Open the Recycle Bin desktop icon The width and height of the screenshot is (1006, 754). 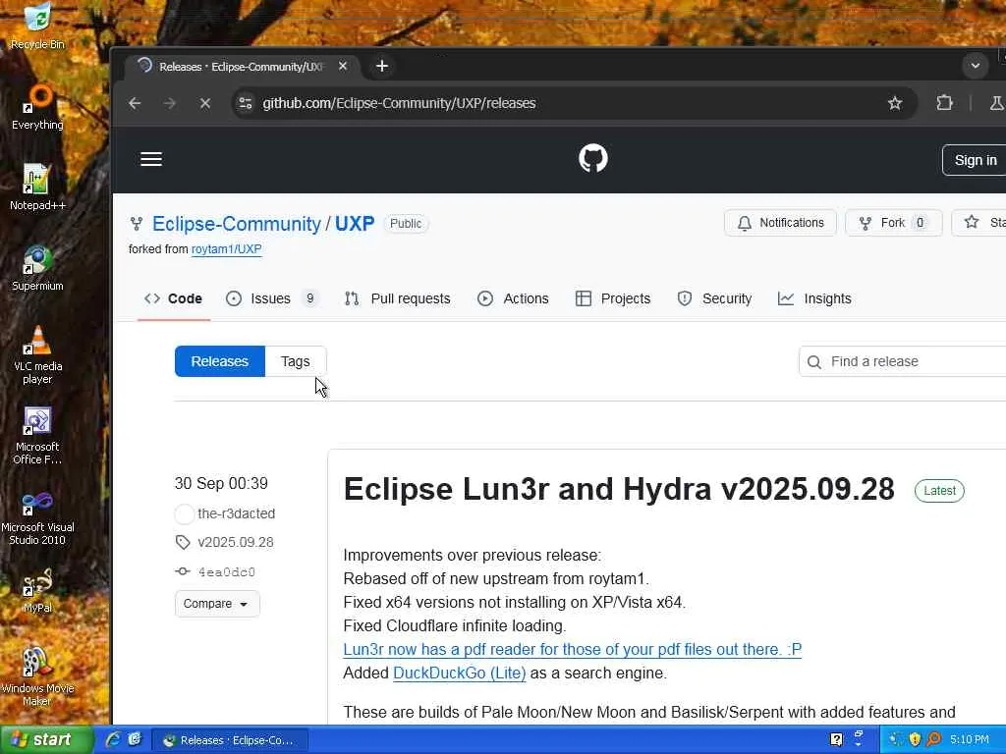coord(37,26)
